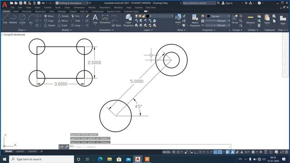Switch to the Layout1 tab
This screenshot has height=163, width=290.
pos(20,151)
